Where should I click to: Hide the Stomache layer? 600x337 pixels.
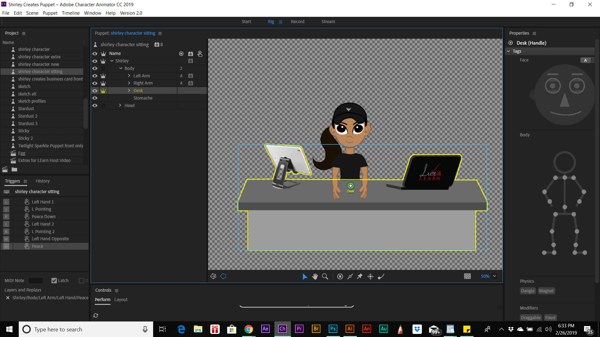(x=95, y=98)
